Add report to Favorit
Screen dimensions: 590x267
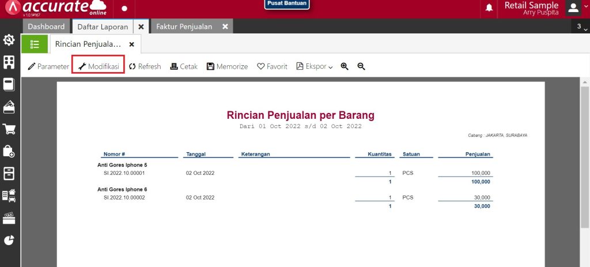(x=272, y=66)
